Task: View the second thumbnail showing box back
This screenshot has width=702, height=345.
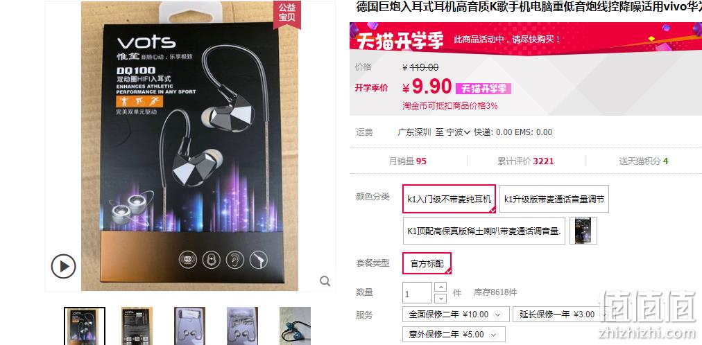Action: pyautogui.click(x=137, y=326)
